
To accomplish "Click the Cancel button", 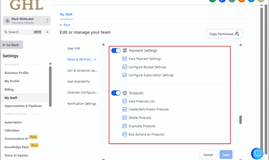I will [208, 155].
